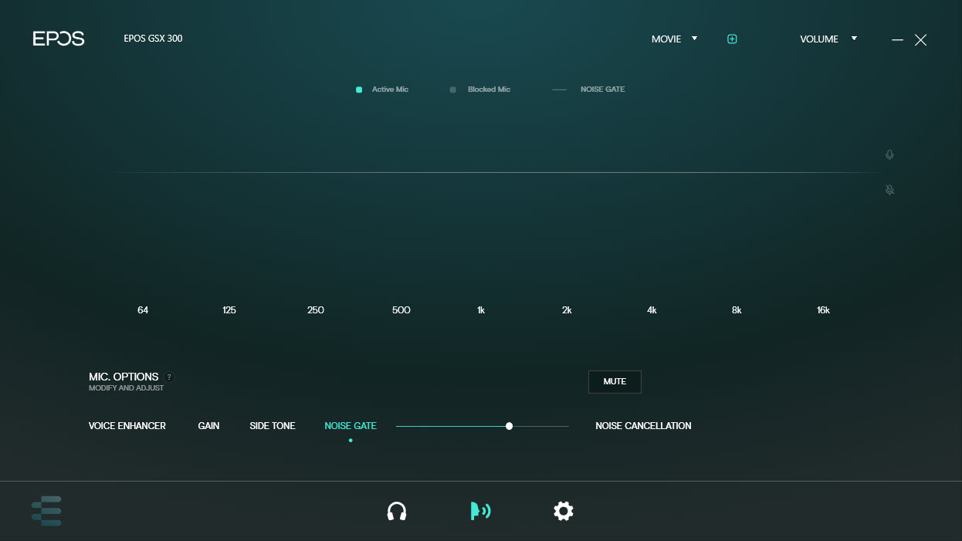Minimize the EPOS window
The image size is (962, 541).
897,39
